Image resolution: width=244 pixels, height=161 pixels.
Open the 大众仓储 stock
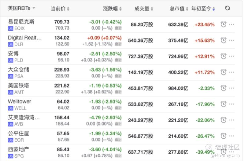coord(19,69)
